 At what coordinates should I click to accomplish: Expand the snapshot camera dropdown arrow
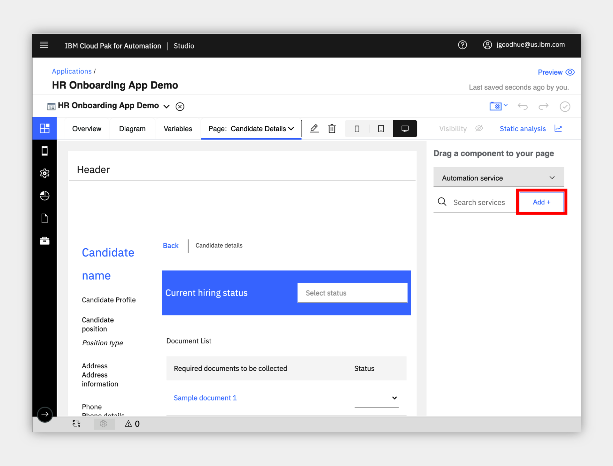pyautogui.click(x=506, y=105)
